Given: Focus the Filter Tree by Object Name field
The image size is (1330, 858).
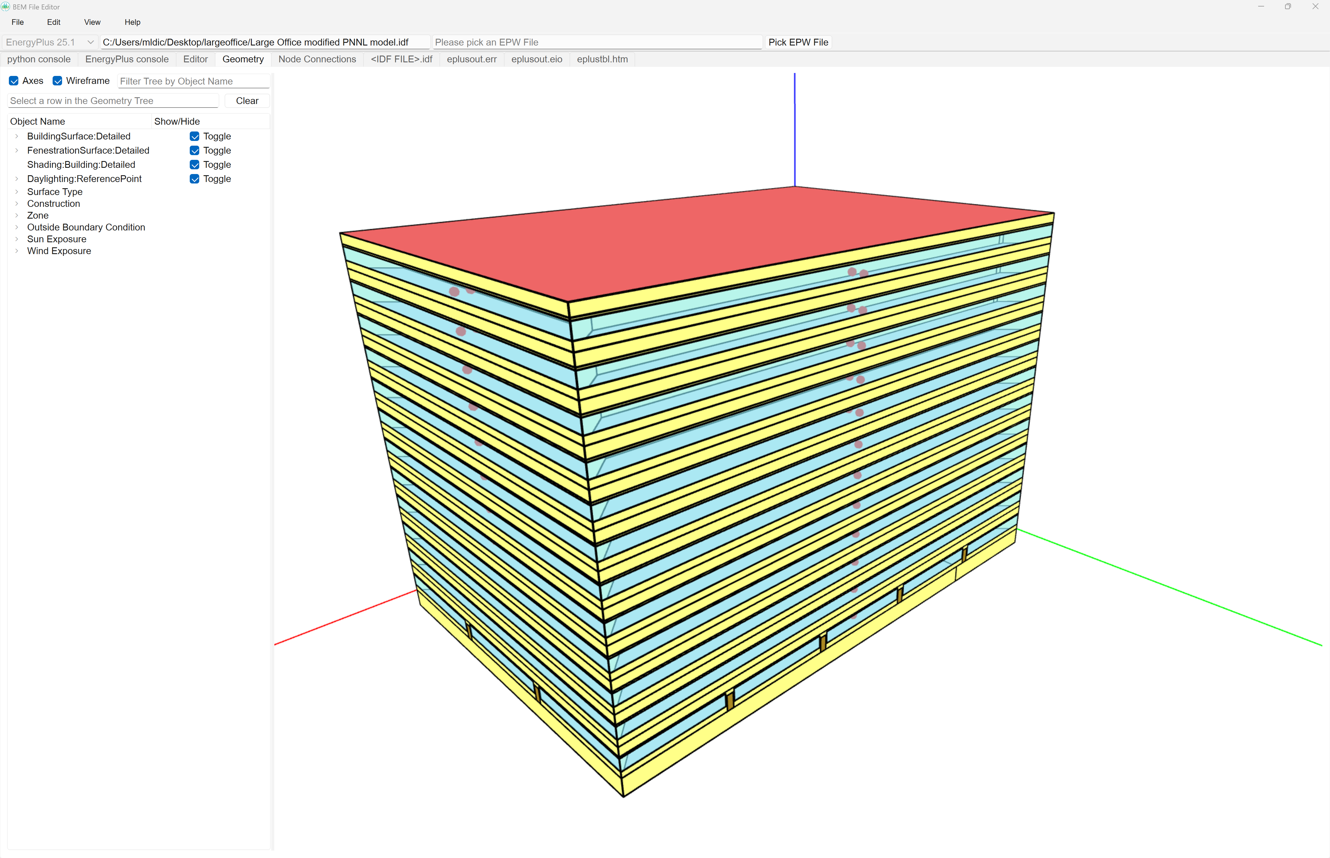Looking at the screenshot, I should pyautogui.click(x=194, y=81).
